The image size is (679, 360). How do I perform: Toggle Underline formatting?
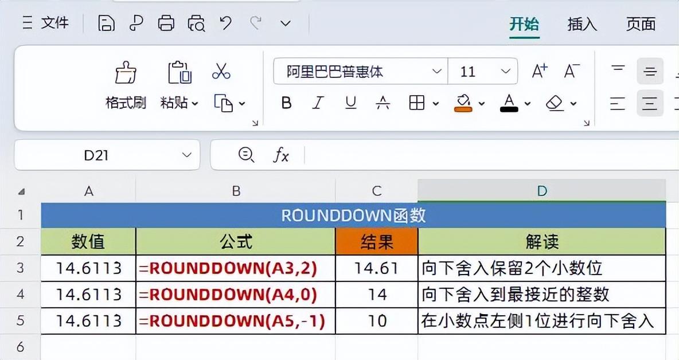351,103
